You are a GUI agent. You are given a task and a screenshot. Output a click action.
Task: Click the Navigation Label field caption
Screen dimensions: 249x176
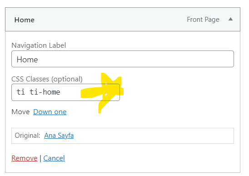[x=39, y=45]
